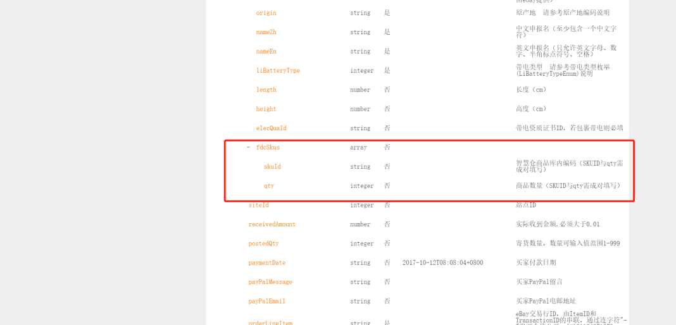Select the receivedAmount parameter name
Screen dimensions: 676x325
coord(272,224)
